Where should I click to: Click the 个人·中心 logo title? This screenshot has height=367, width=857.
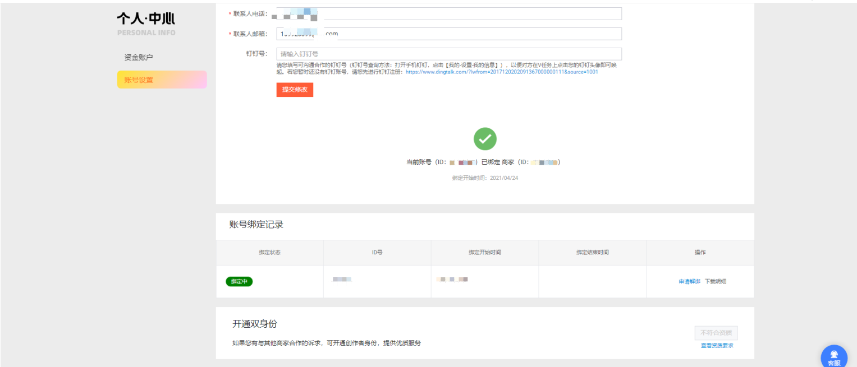click(x=146, y=18)
